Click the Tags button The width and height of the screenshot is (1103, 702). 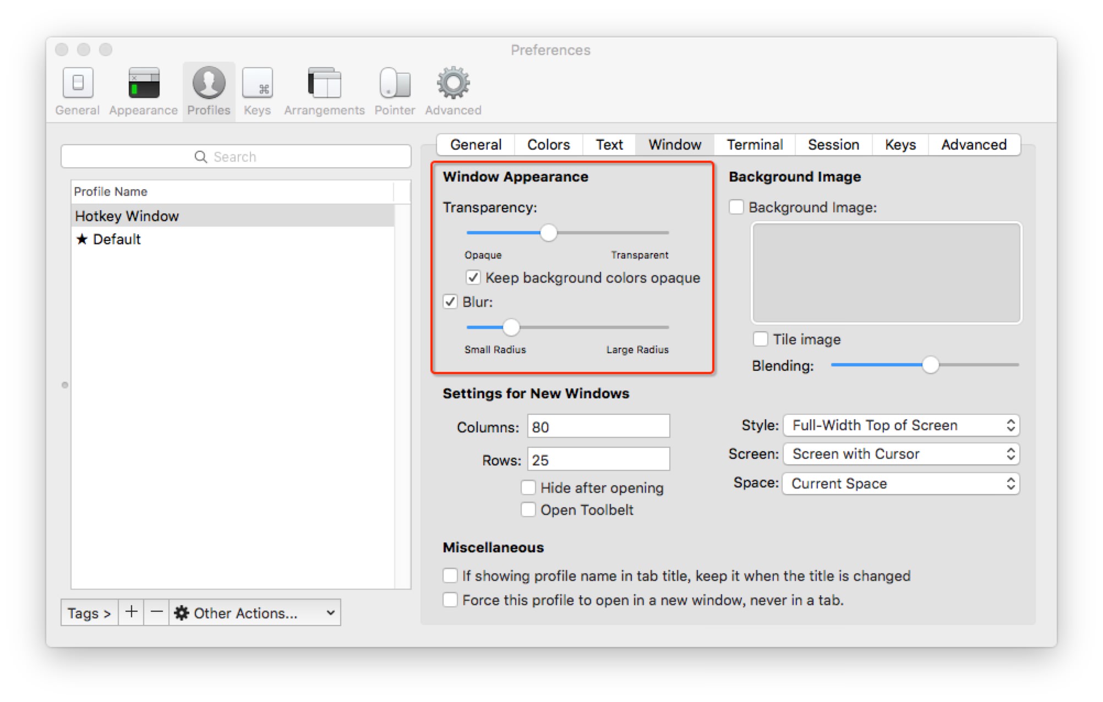89,613
